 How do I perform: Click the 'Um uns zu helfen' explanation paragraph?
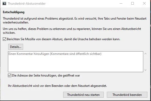[72, 31]
